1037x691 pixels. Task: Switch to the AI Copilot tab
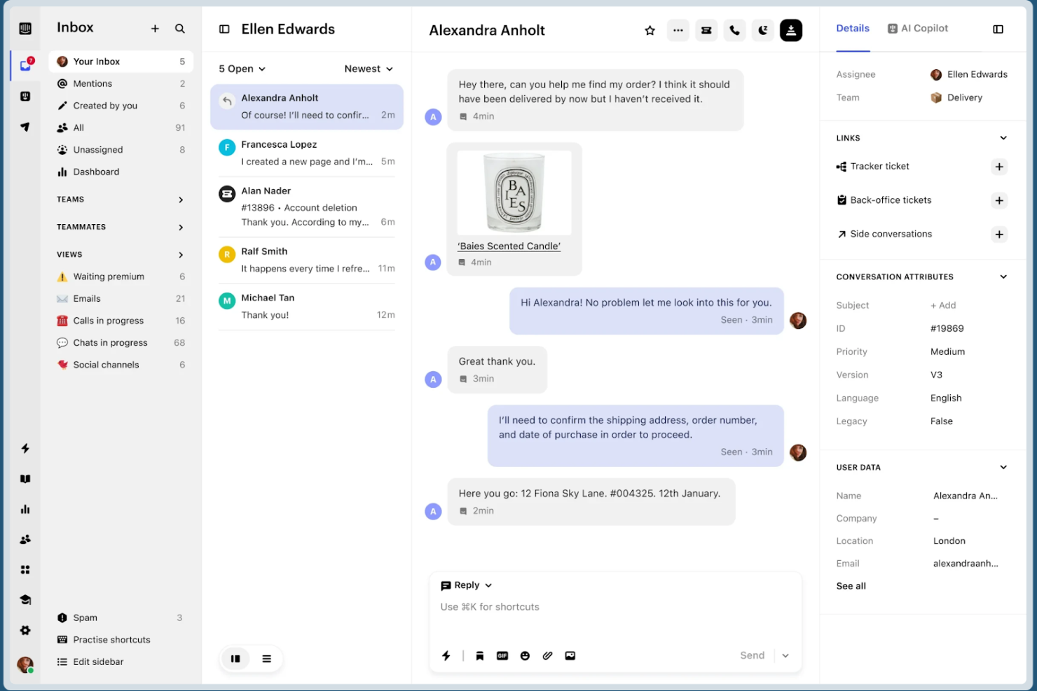click(x=917, y=28)
